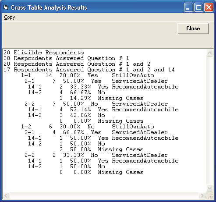Image resolution: width=216 pixels, height=202 pixels.
Task: Click the '1 14.29% Missing Cases' row
Action: (x=102, y=98)
